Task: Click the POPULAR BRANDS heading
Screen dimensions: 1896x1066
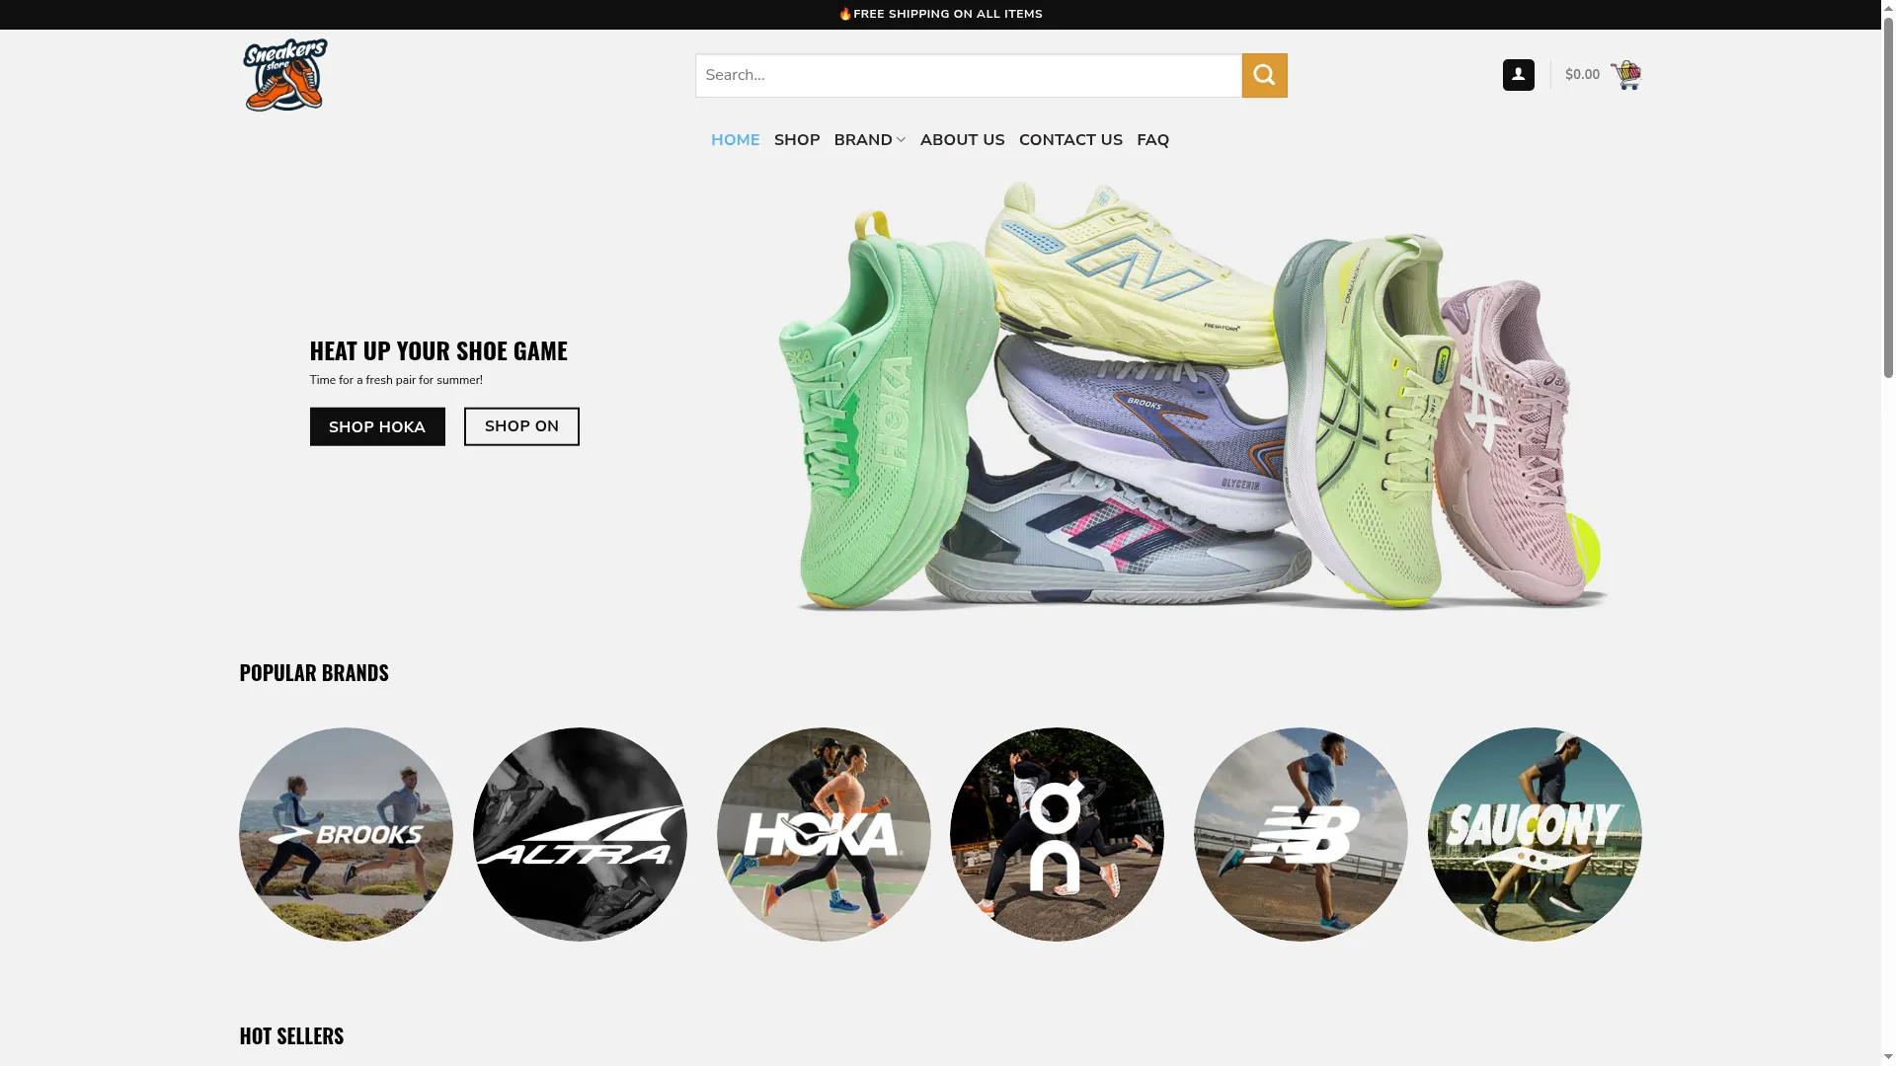Action: coord(314,672)
